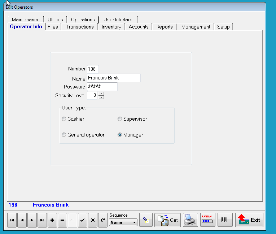Click the printer icon to print
The width and height of the screenshot is (276, 234).
[x=190, y=220]
